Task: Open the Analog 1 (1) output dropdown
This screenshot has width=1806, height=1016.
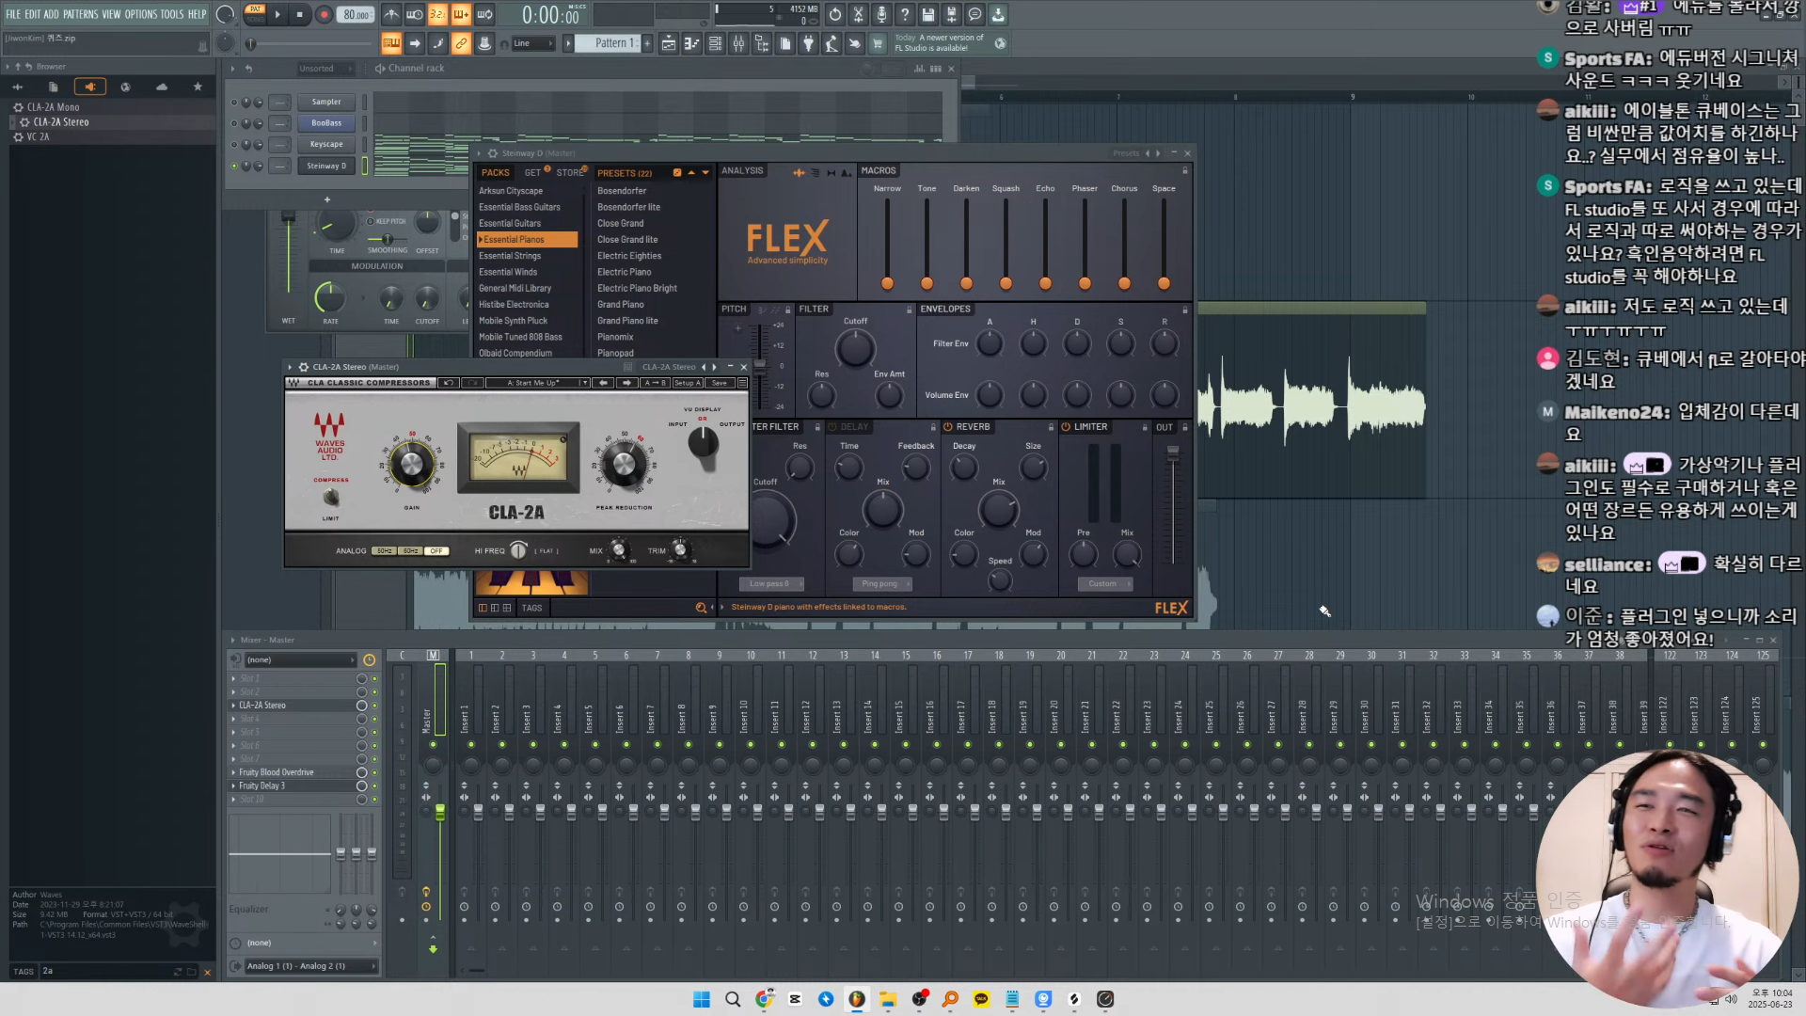Action: click(309, 966)
